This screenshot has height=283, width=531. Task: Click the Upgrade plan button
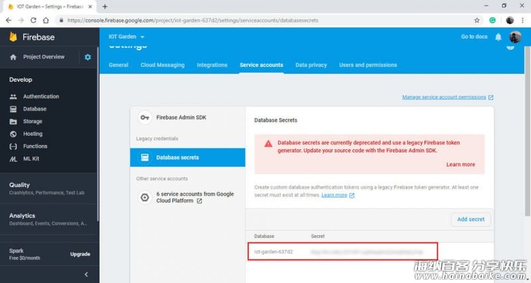[x=80, y=254]
